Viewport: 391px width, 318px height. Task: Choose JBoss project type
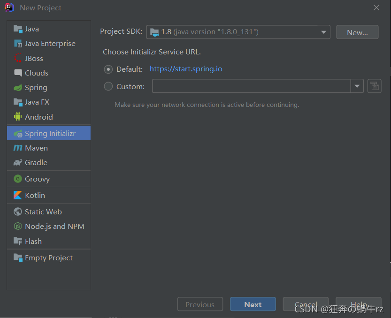pyautogui.click(x=49, y=58)
